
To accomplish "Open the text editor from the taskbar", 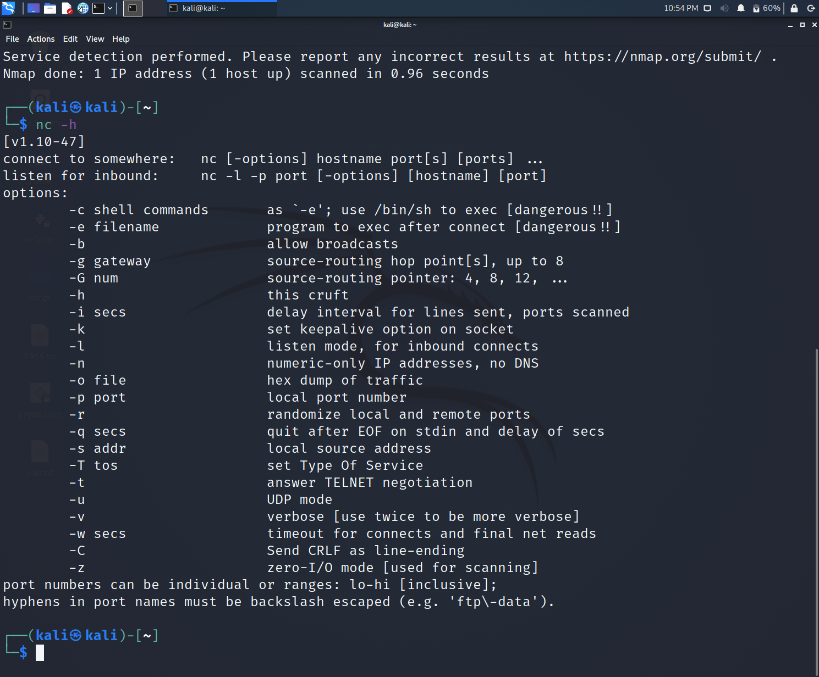I will tap(67, 8).
